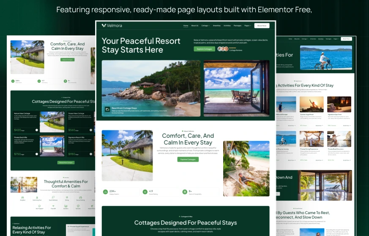Click the 4.9 rating star icon in center page
Image resolution: width=369 pixels, height=236 pixels.
[x=145, y=192]
